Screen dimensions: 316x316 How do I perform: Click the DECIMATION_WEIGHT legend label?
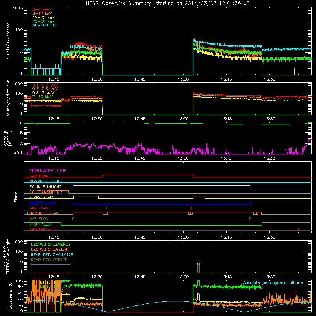point(50,249)
